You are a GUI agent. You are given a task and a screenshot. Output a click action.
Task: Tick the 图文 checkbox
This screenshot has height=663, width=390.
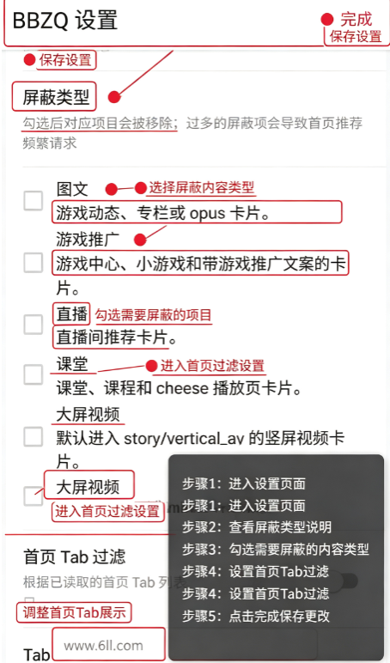[x=33, y=200]
